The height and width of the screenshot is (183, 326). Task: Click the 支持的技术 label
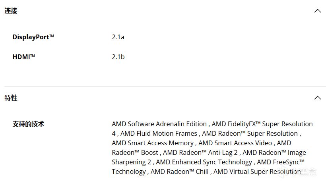pos(28,124)
